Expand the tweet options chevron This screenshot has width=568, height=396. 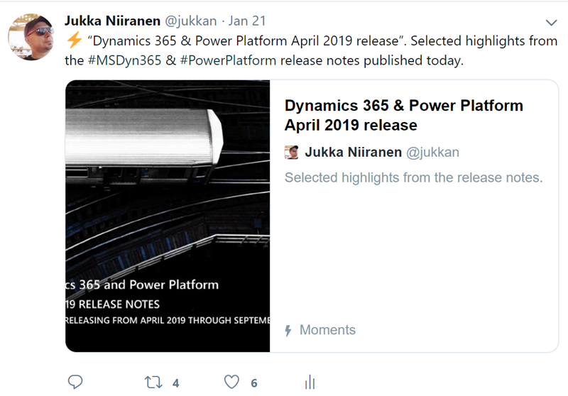(x=552, y=23)
